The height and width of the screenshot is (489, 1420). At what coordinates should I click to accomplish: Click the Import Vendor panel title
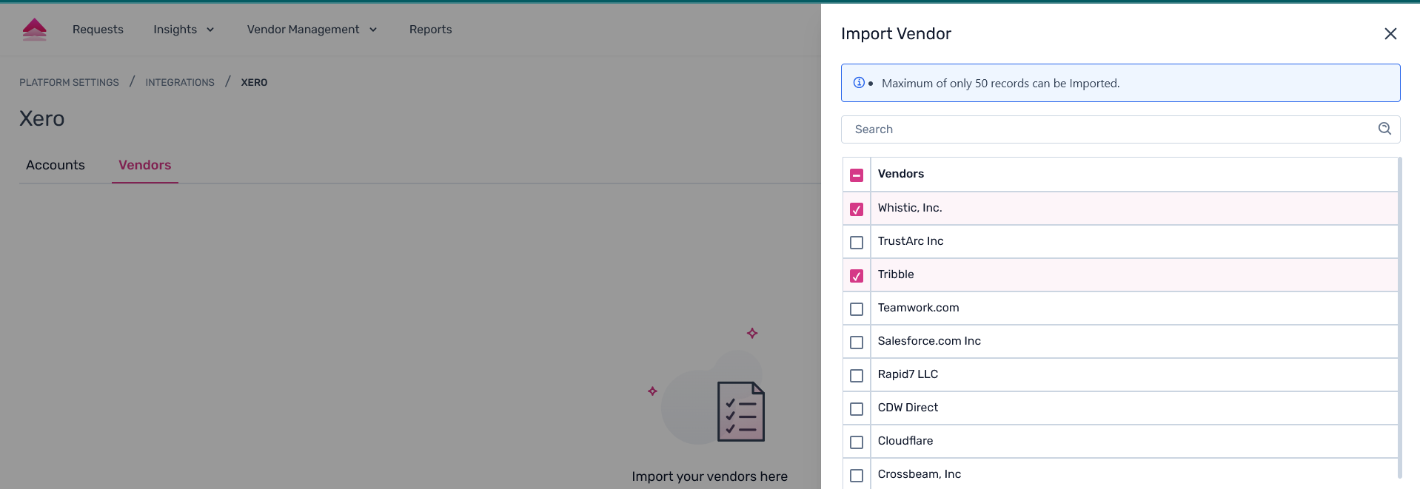pos(896,34)
